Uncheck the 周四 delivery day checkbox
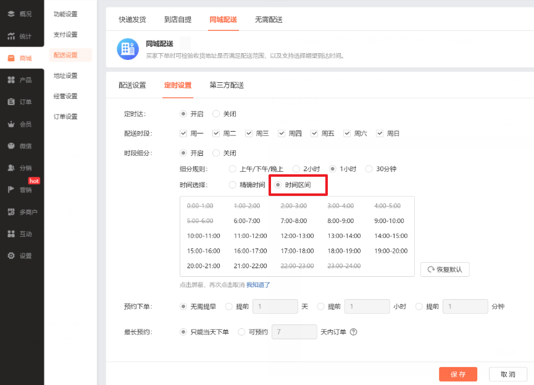 282,133
